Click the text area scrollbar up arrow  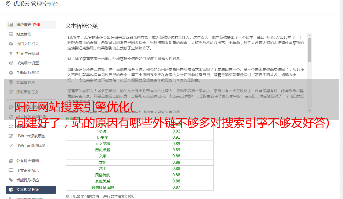pyautogui.click(x=310, y=36)
